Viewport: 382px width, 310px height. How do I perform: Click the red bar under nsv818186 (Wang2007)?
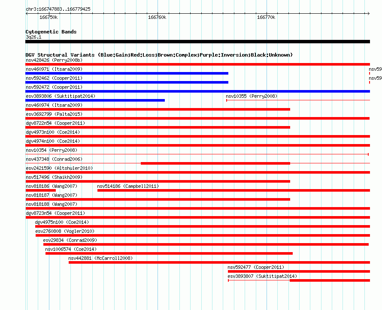41,190
